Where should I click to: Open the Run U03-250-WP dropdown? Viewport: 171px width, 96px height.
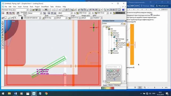tap(40, 18)
